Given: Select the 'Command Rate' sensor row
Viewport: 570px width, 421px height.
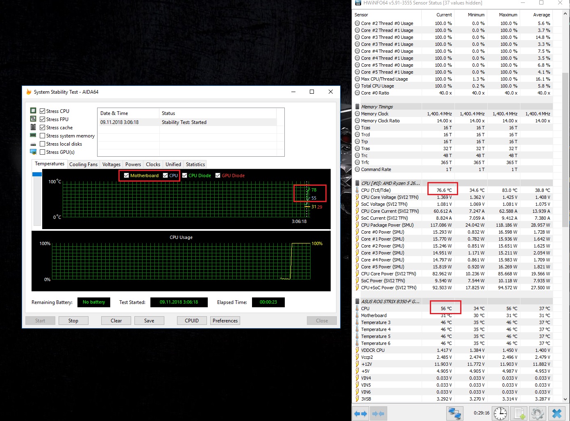Looking at the screenshot, I should click(x=453, y=169).
